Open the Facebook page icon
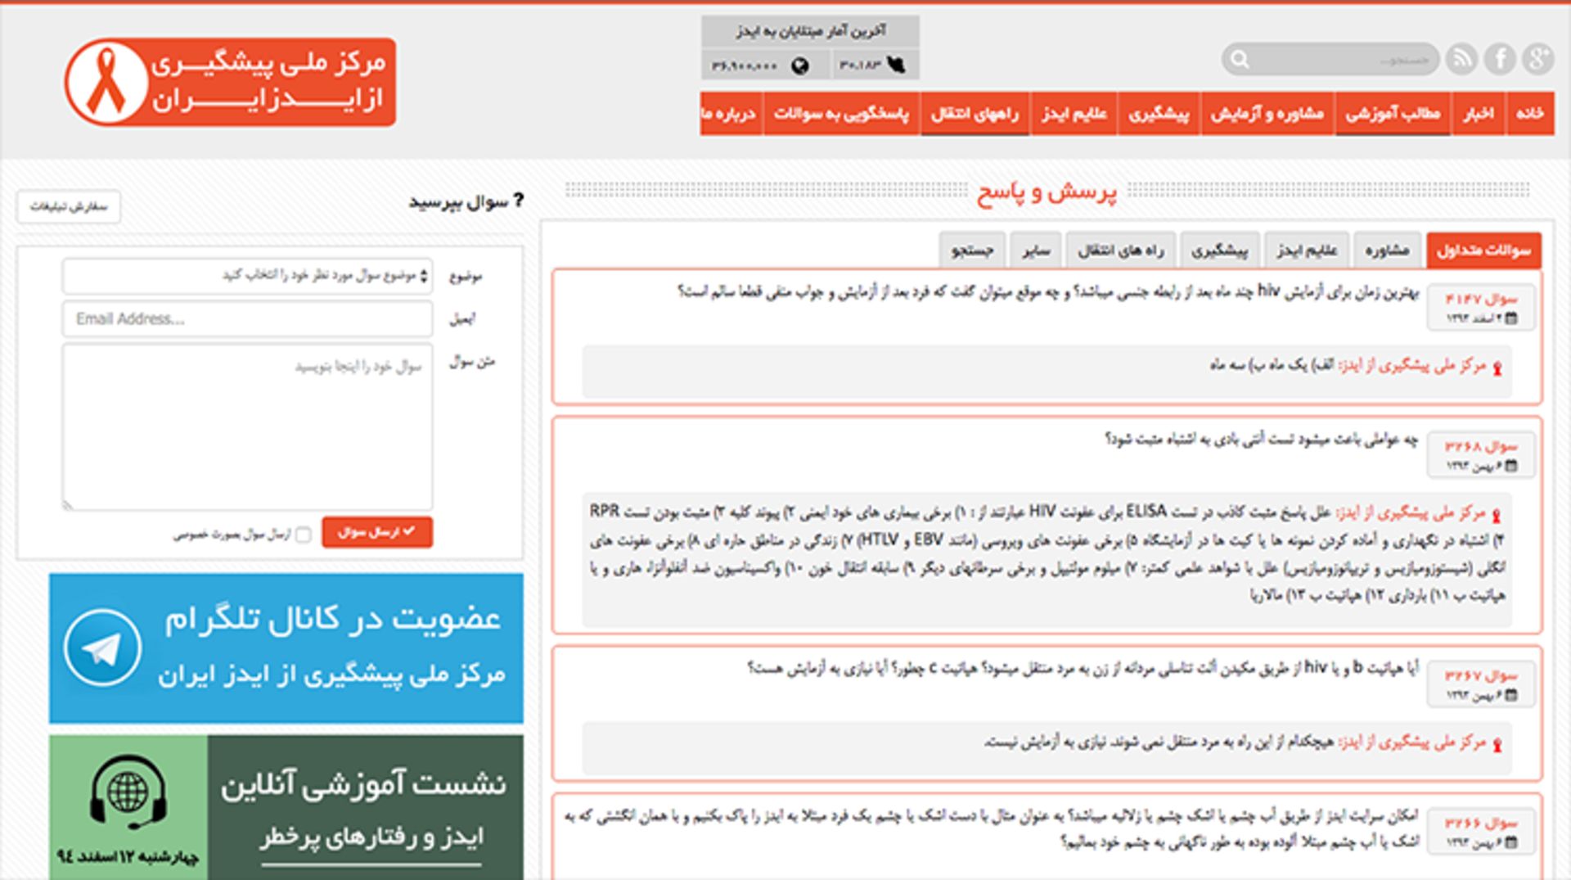This screenshot has height=880, width=1571. 1500,59
